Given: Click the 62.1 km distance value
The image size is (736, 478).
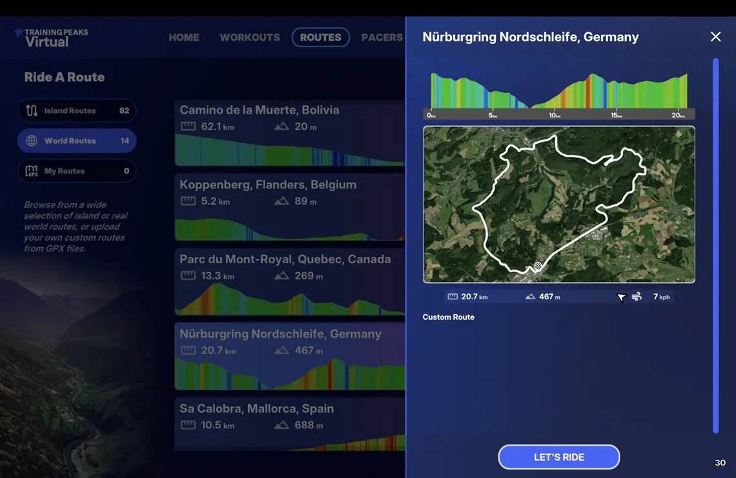Looking at the screenshot, I should pyautogui.click(x=218, y=126).
